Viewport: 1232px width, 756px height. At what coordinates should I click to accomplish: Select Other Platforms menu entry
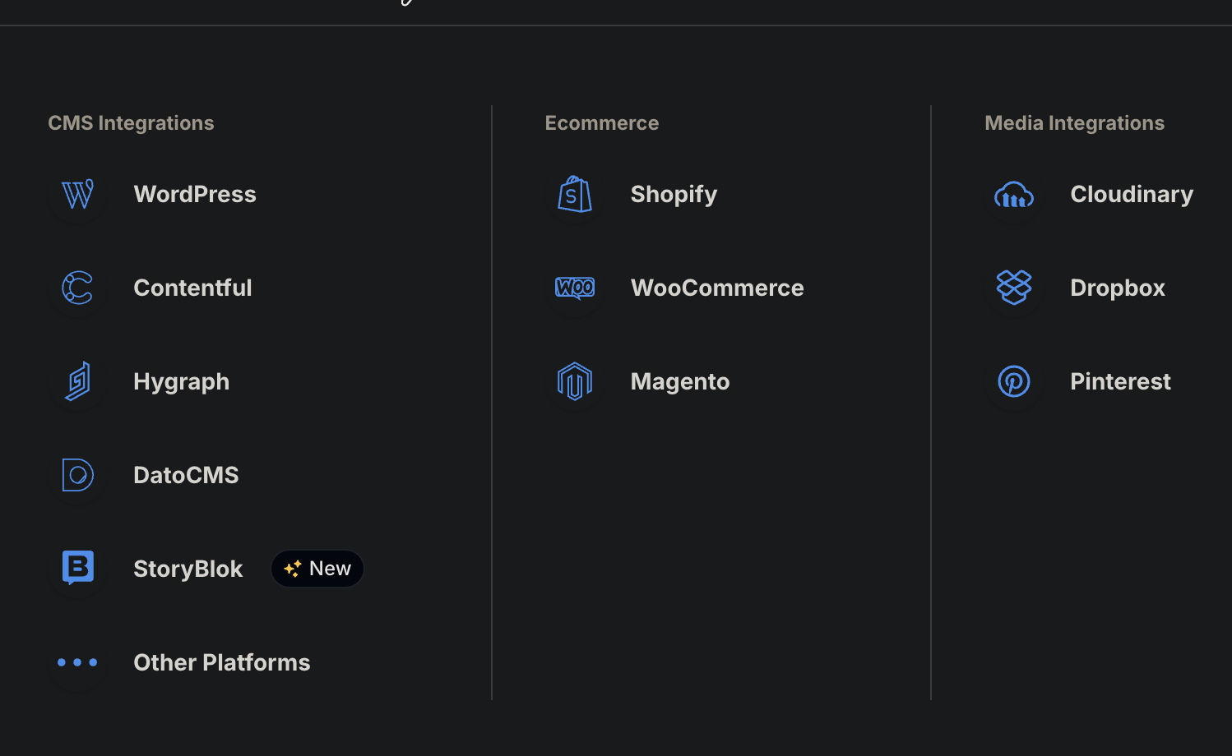coord(222,663)
